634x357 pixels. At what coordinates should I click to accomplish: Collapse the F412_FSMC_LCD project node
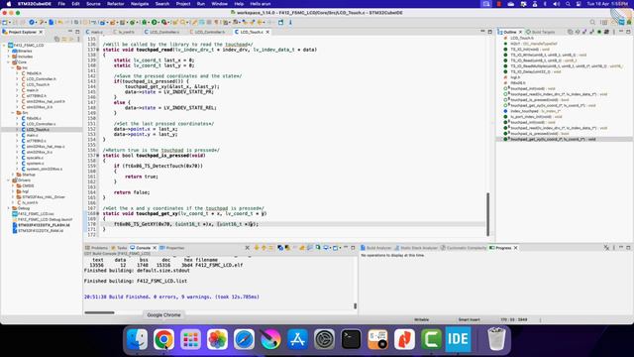click(x=4, y=46)
